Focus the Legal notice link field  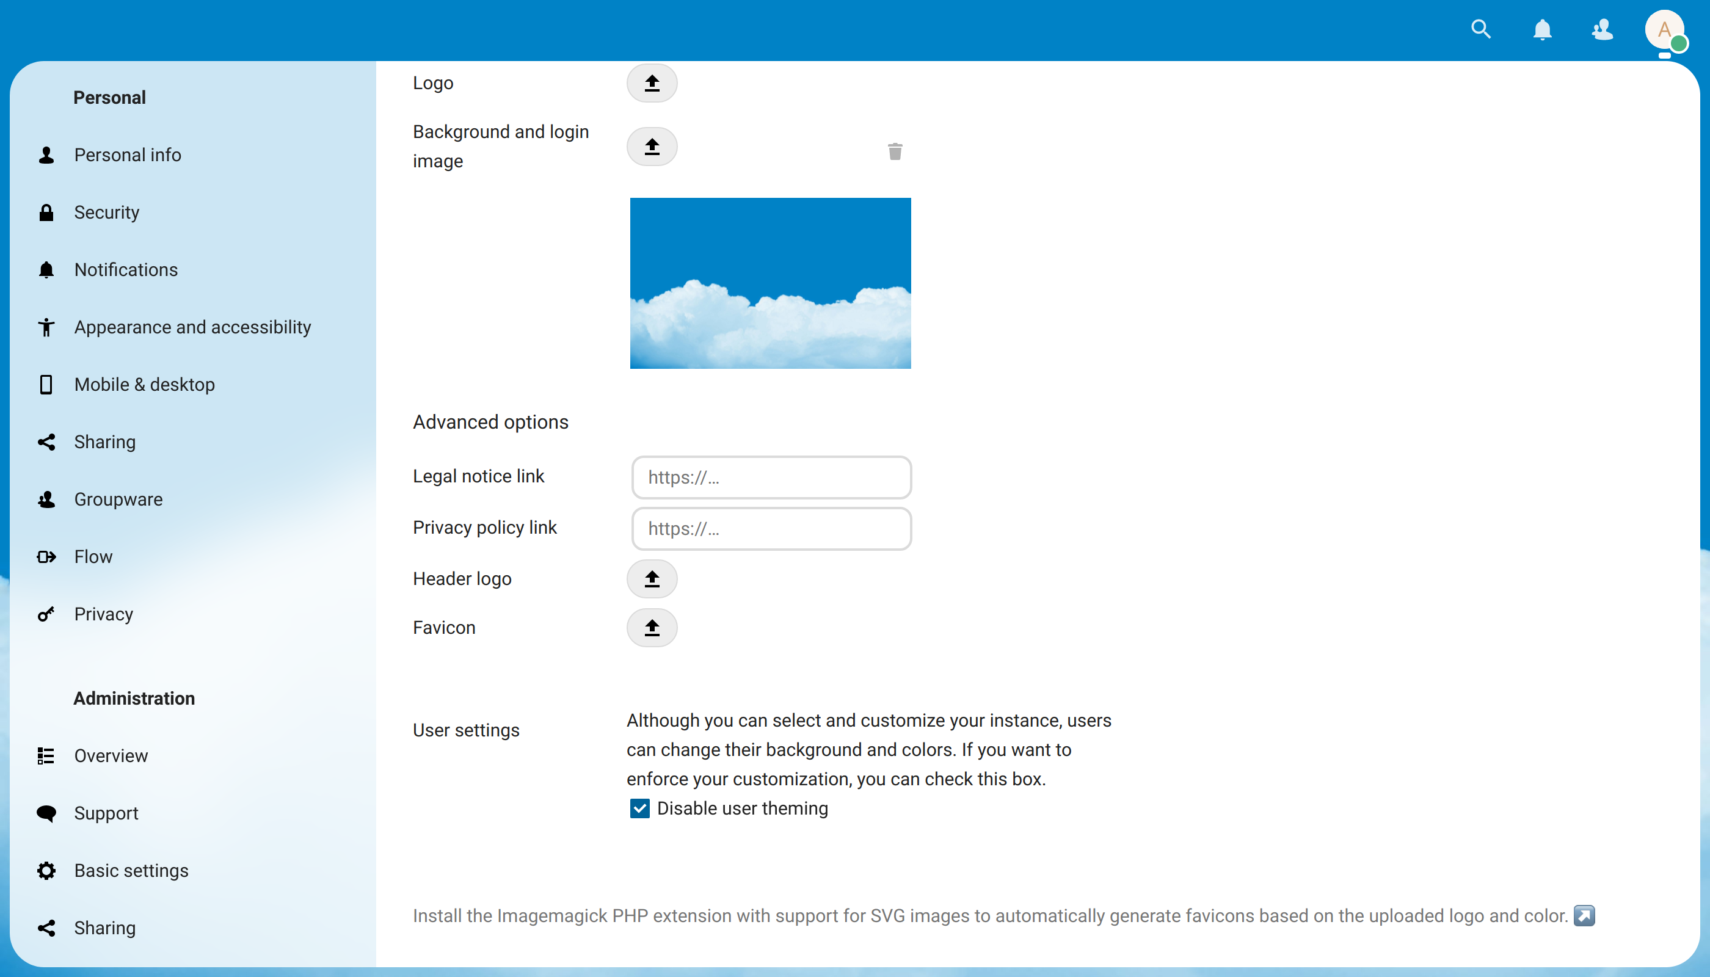[771, 477]
